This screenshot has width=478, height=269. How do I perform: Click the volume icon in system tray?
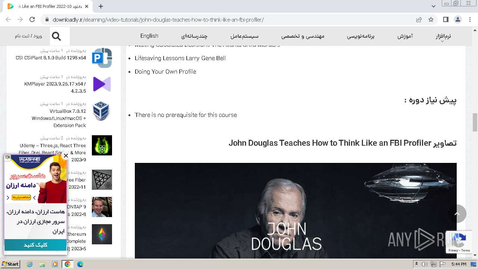424,264
